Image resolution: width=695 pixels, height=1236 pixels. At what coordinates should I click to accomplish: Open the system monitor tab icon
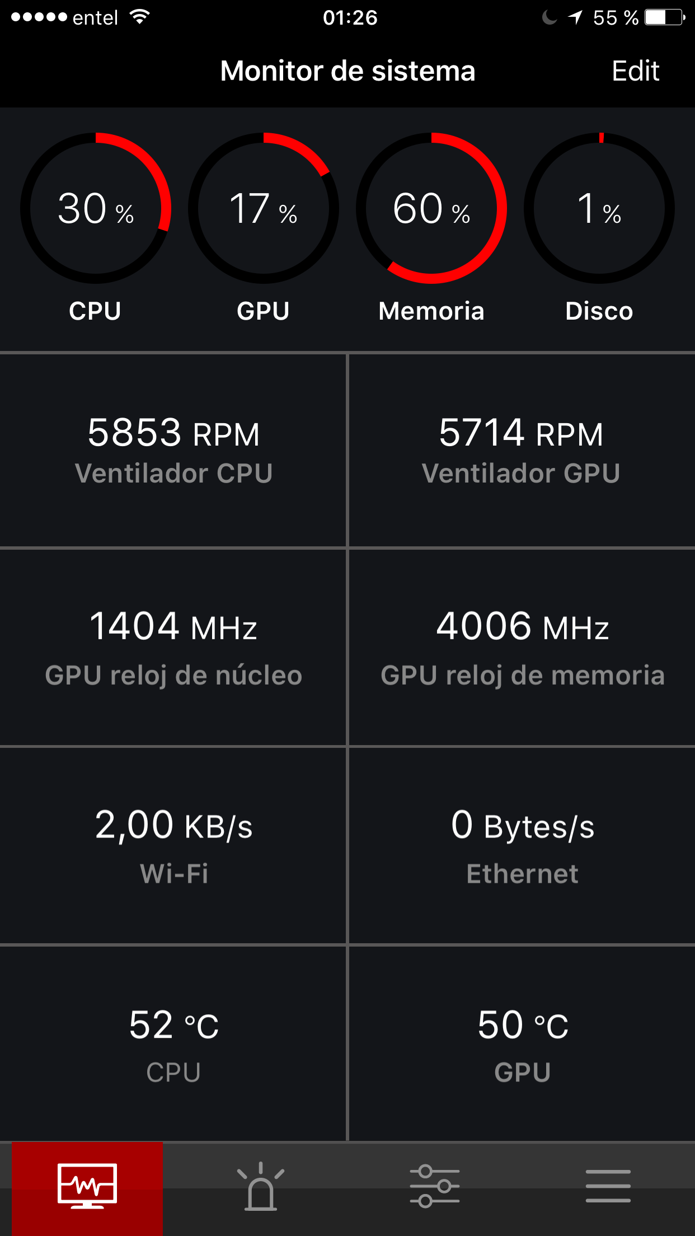(87, 1186)
